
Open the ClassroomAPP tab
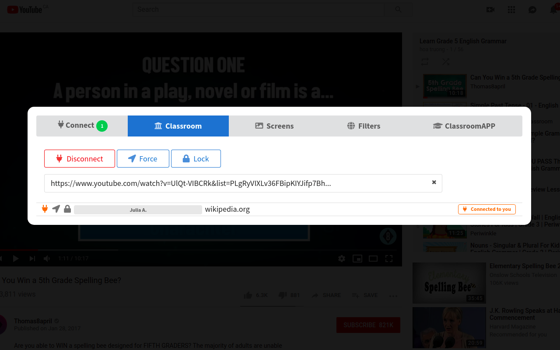click(464, 126)
